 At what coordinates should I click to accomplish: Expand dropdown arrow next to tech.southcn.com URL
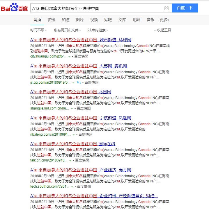[x=72, y=187]
